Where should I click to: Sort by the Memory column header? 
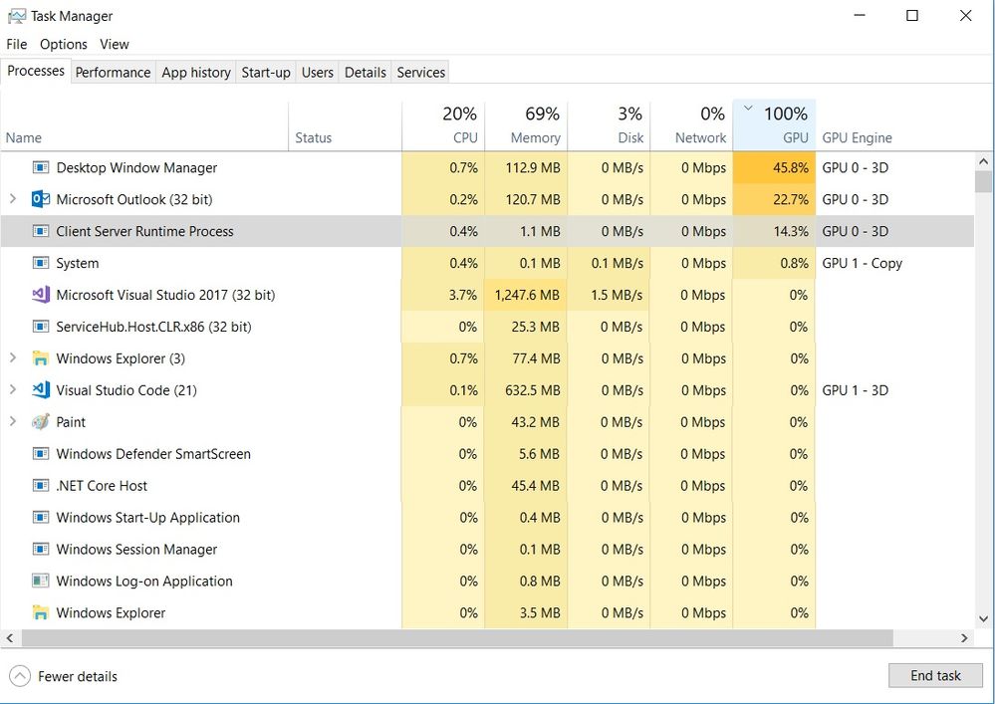[x=526, y=125]
